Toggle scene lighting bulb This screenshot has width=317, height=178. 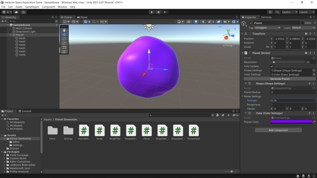[x=196, y=22]
